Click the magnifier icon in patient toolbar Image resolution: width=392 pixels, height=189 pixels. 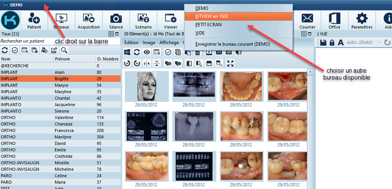pos(64,50)
